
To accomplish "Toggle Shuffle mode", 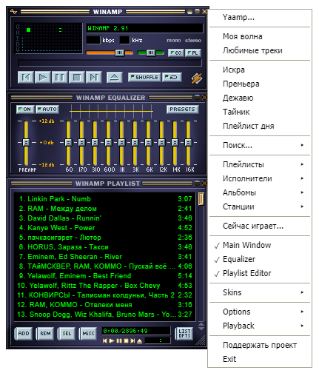I will tap(144, 77).
